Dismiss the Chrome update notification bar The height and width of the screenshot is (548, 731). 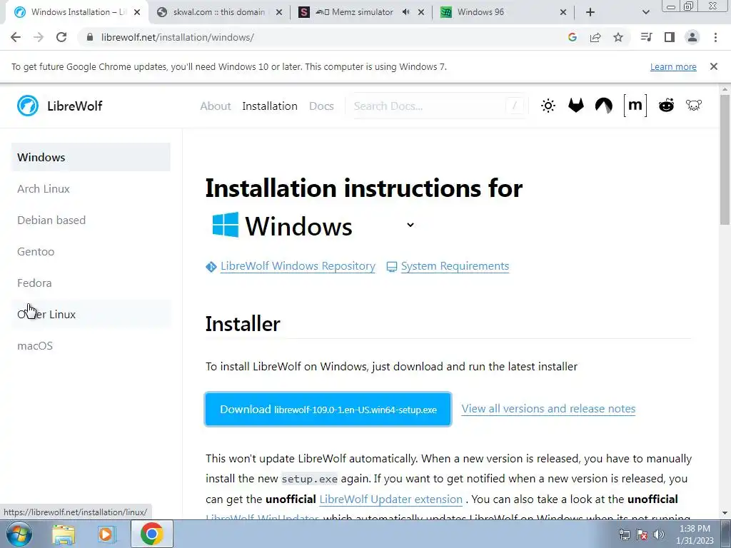714,66
